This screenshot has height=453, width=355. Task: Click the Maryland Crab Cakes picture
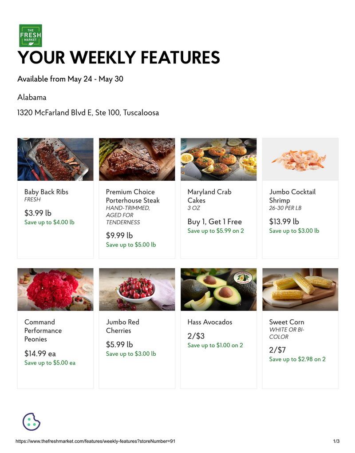pyautogui.click(x=218, y=159)
